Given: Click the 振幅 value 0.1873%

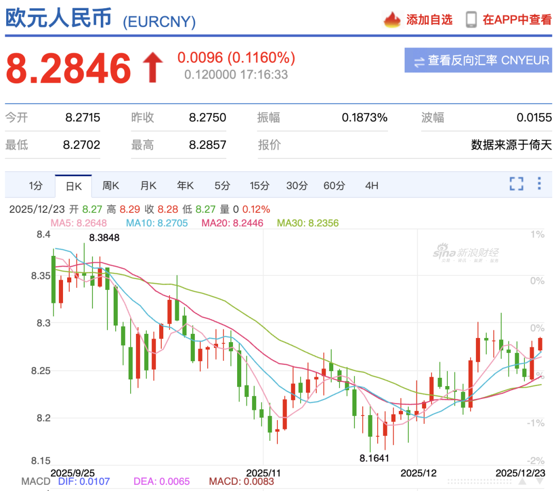Looking at the screenshot, I should (x=364, y=117).
